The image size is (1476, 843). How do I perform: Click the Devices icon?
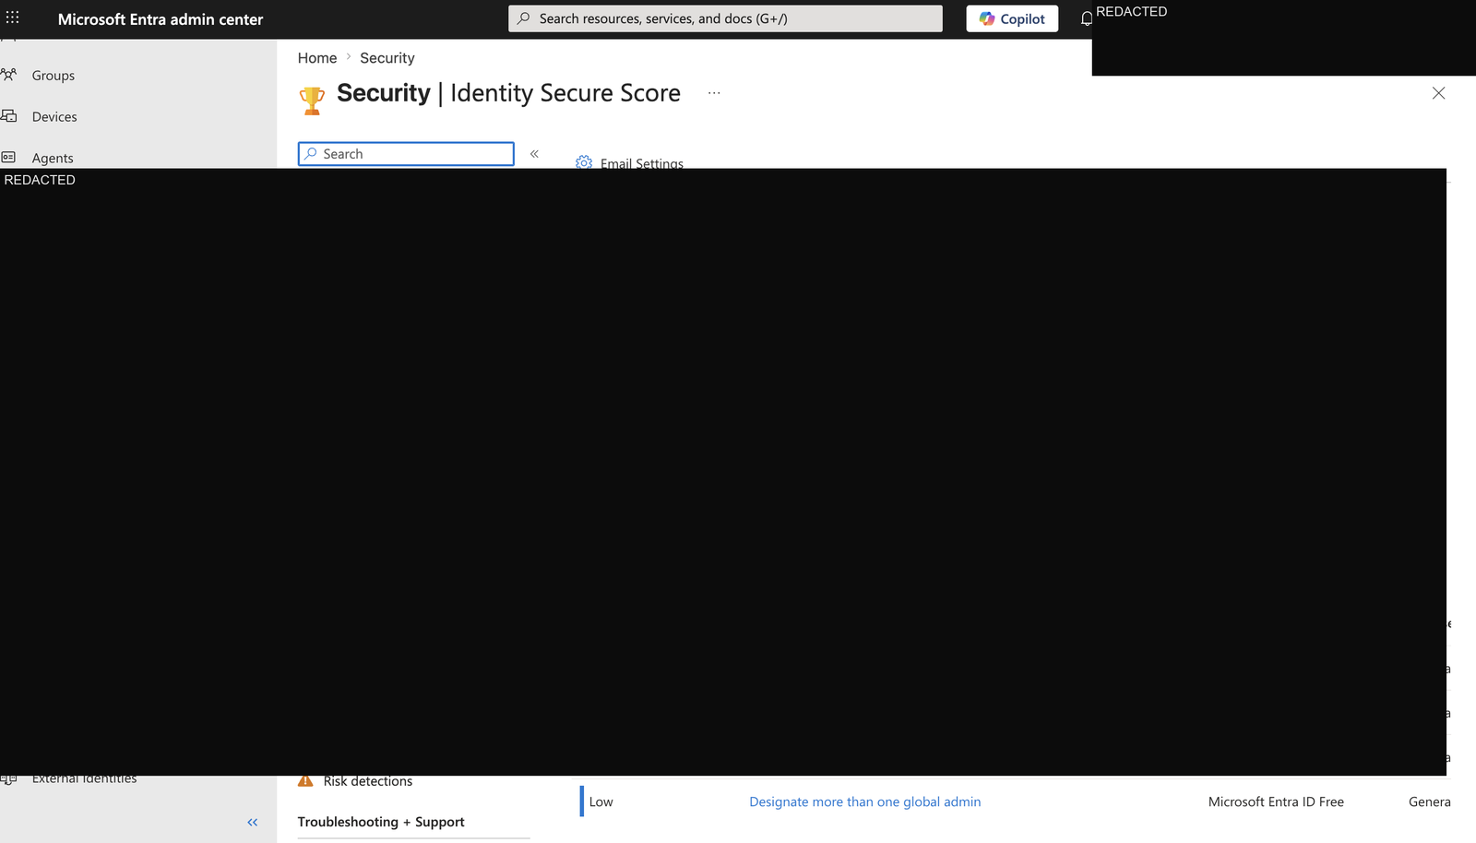pyautogui.click(x=9, y=116)
